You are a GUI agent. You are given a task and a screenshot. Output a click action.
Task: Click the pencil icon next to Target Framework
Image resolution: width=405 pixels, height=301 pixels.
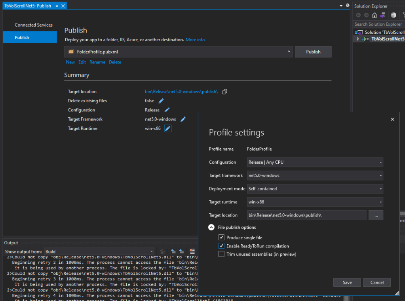pos(183,119)
